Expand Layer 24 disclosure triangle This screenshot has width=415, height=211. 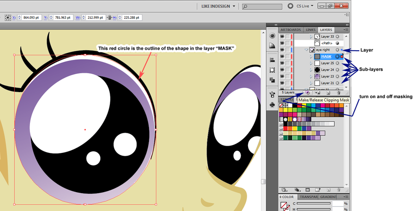[311, 70]
